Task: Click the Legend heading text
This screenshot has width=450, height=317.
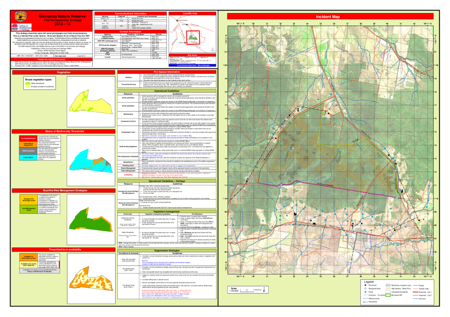Action: (x=369, y=282)
